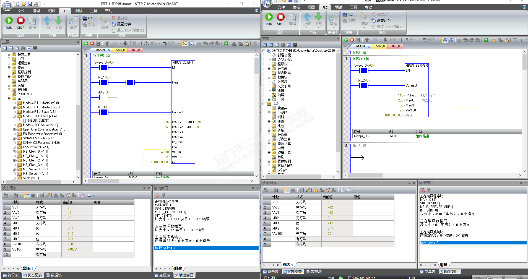Click STOP in the server window ribbon
The image size is (528, 279).
click(x=281, y=19)
